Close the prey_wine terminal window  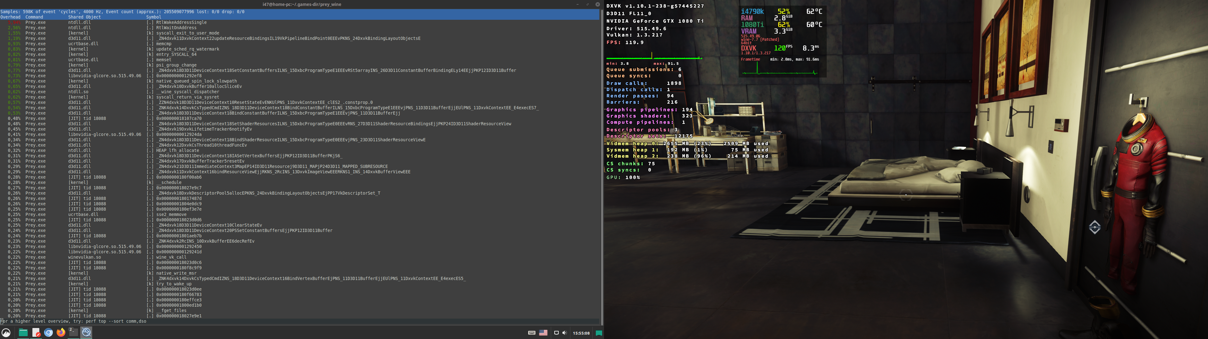pyautogui.click(x=597, y=4)
